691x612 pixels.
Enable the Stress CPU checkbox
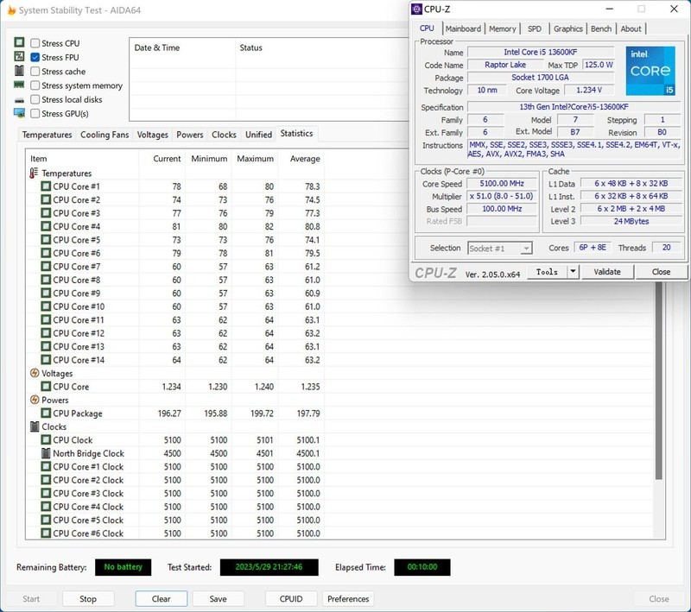click(35, 43)
